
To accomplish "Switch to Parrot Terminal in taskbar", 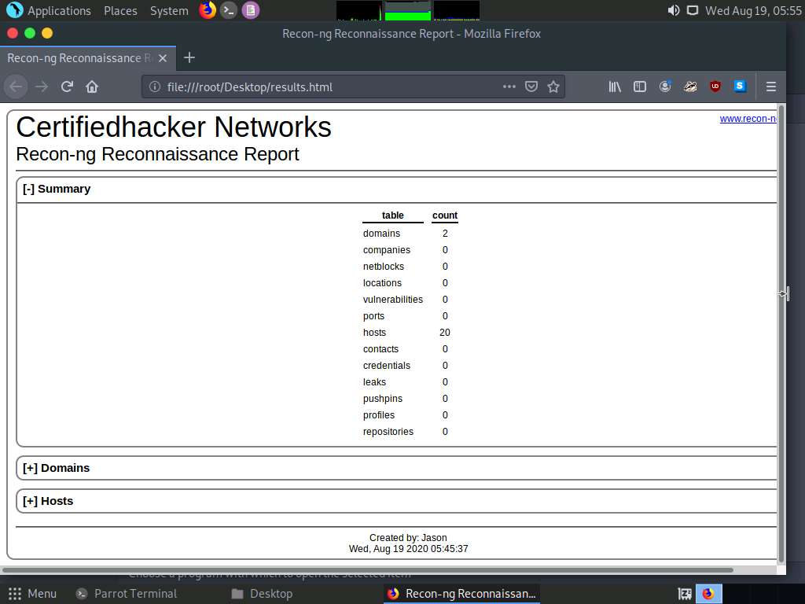I will [127, 594].
